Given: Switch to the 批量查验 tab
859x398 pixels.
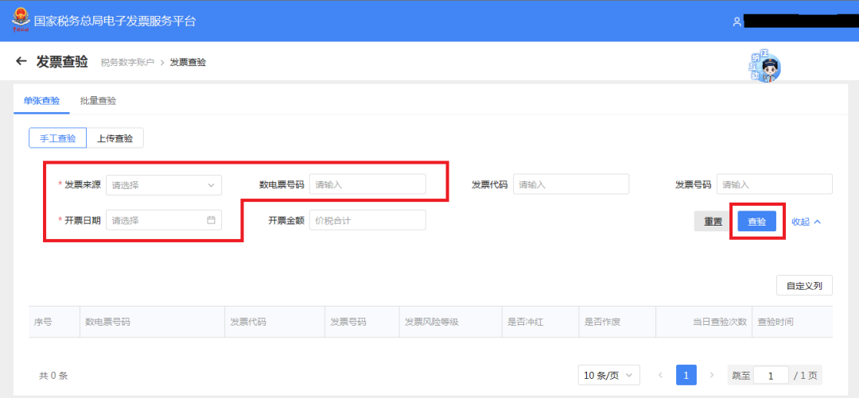Looking at the screenshot, I should pyautogui.click(x=98, y=101).
